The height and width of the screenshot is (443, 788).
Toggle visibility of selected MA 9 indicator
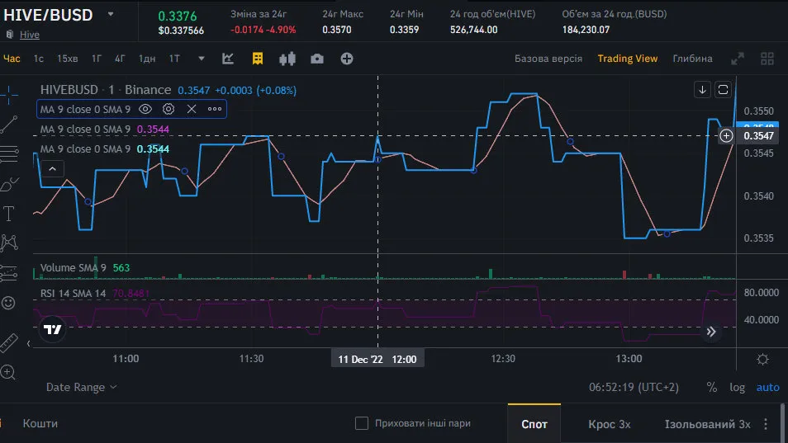tap(145, 109)
